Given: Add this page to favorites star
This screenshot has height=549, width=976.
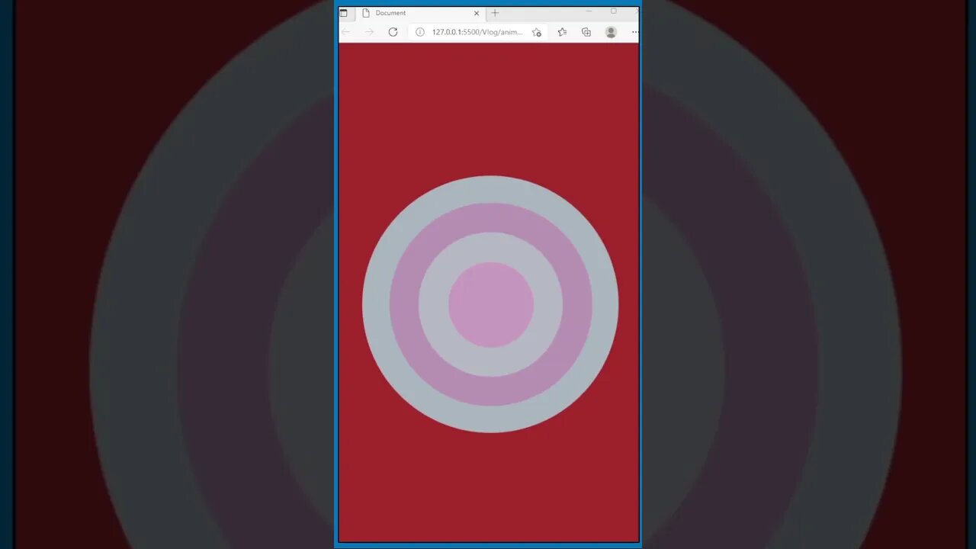Looking at the screenshot, I should (537, 32).
